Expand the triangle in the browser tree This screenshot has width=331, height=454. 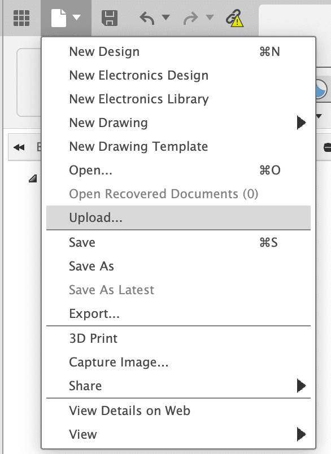33,178
